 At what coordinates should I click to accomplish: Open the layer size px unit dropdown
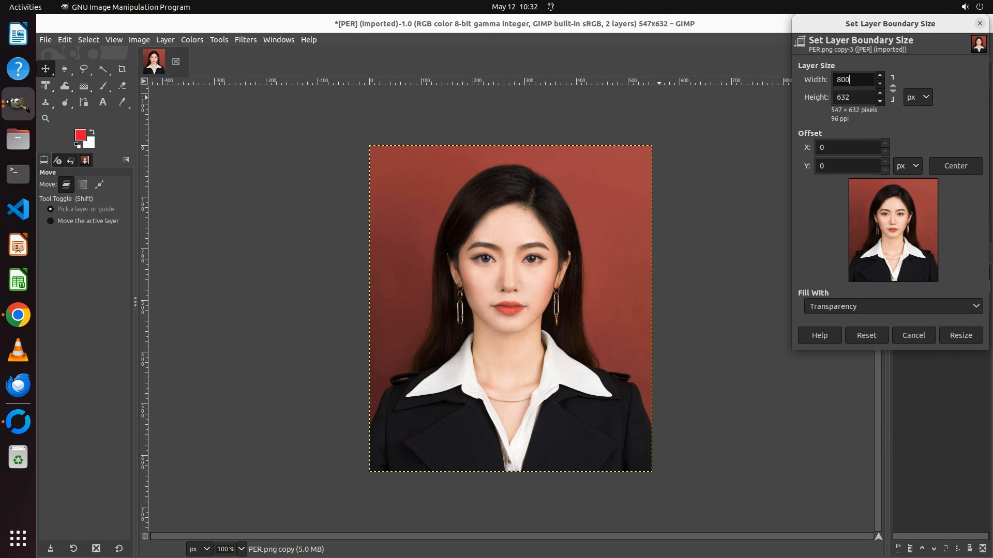point(918,97)
